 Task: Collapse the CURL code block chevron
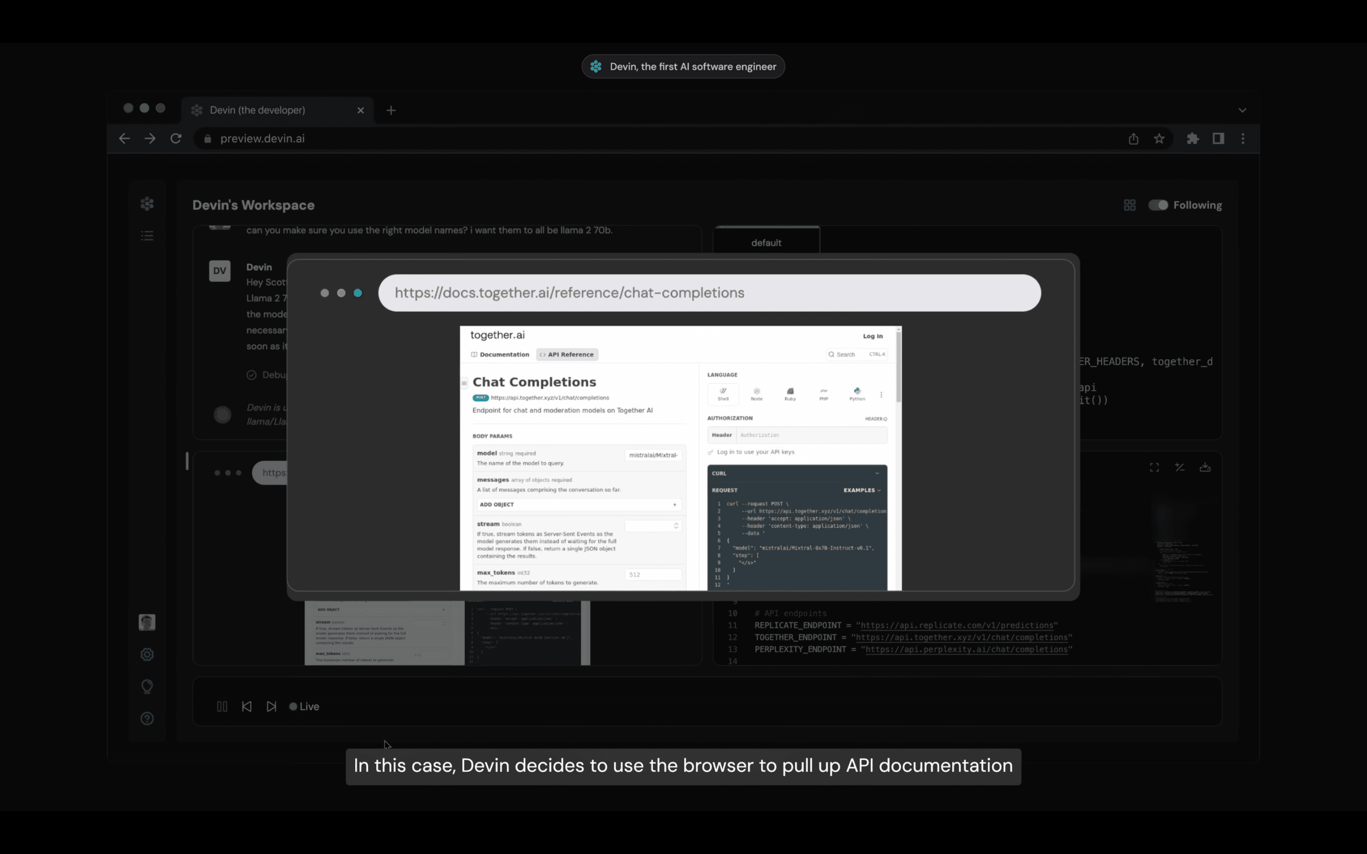(x=877, y=473)
